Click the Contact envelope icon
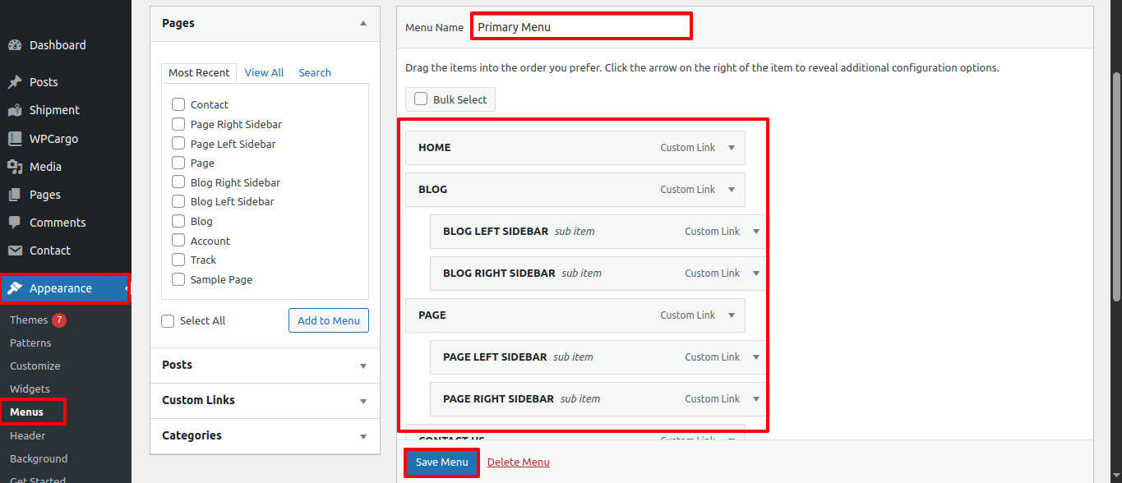1122x483 pixels. click(15, 251)
